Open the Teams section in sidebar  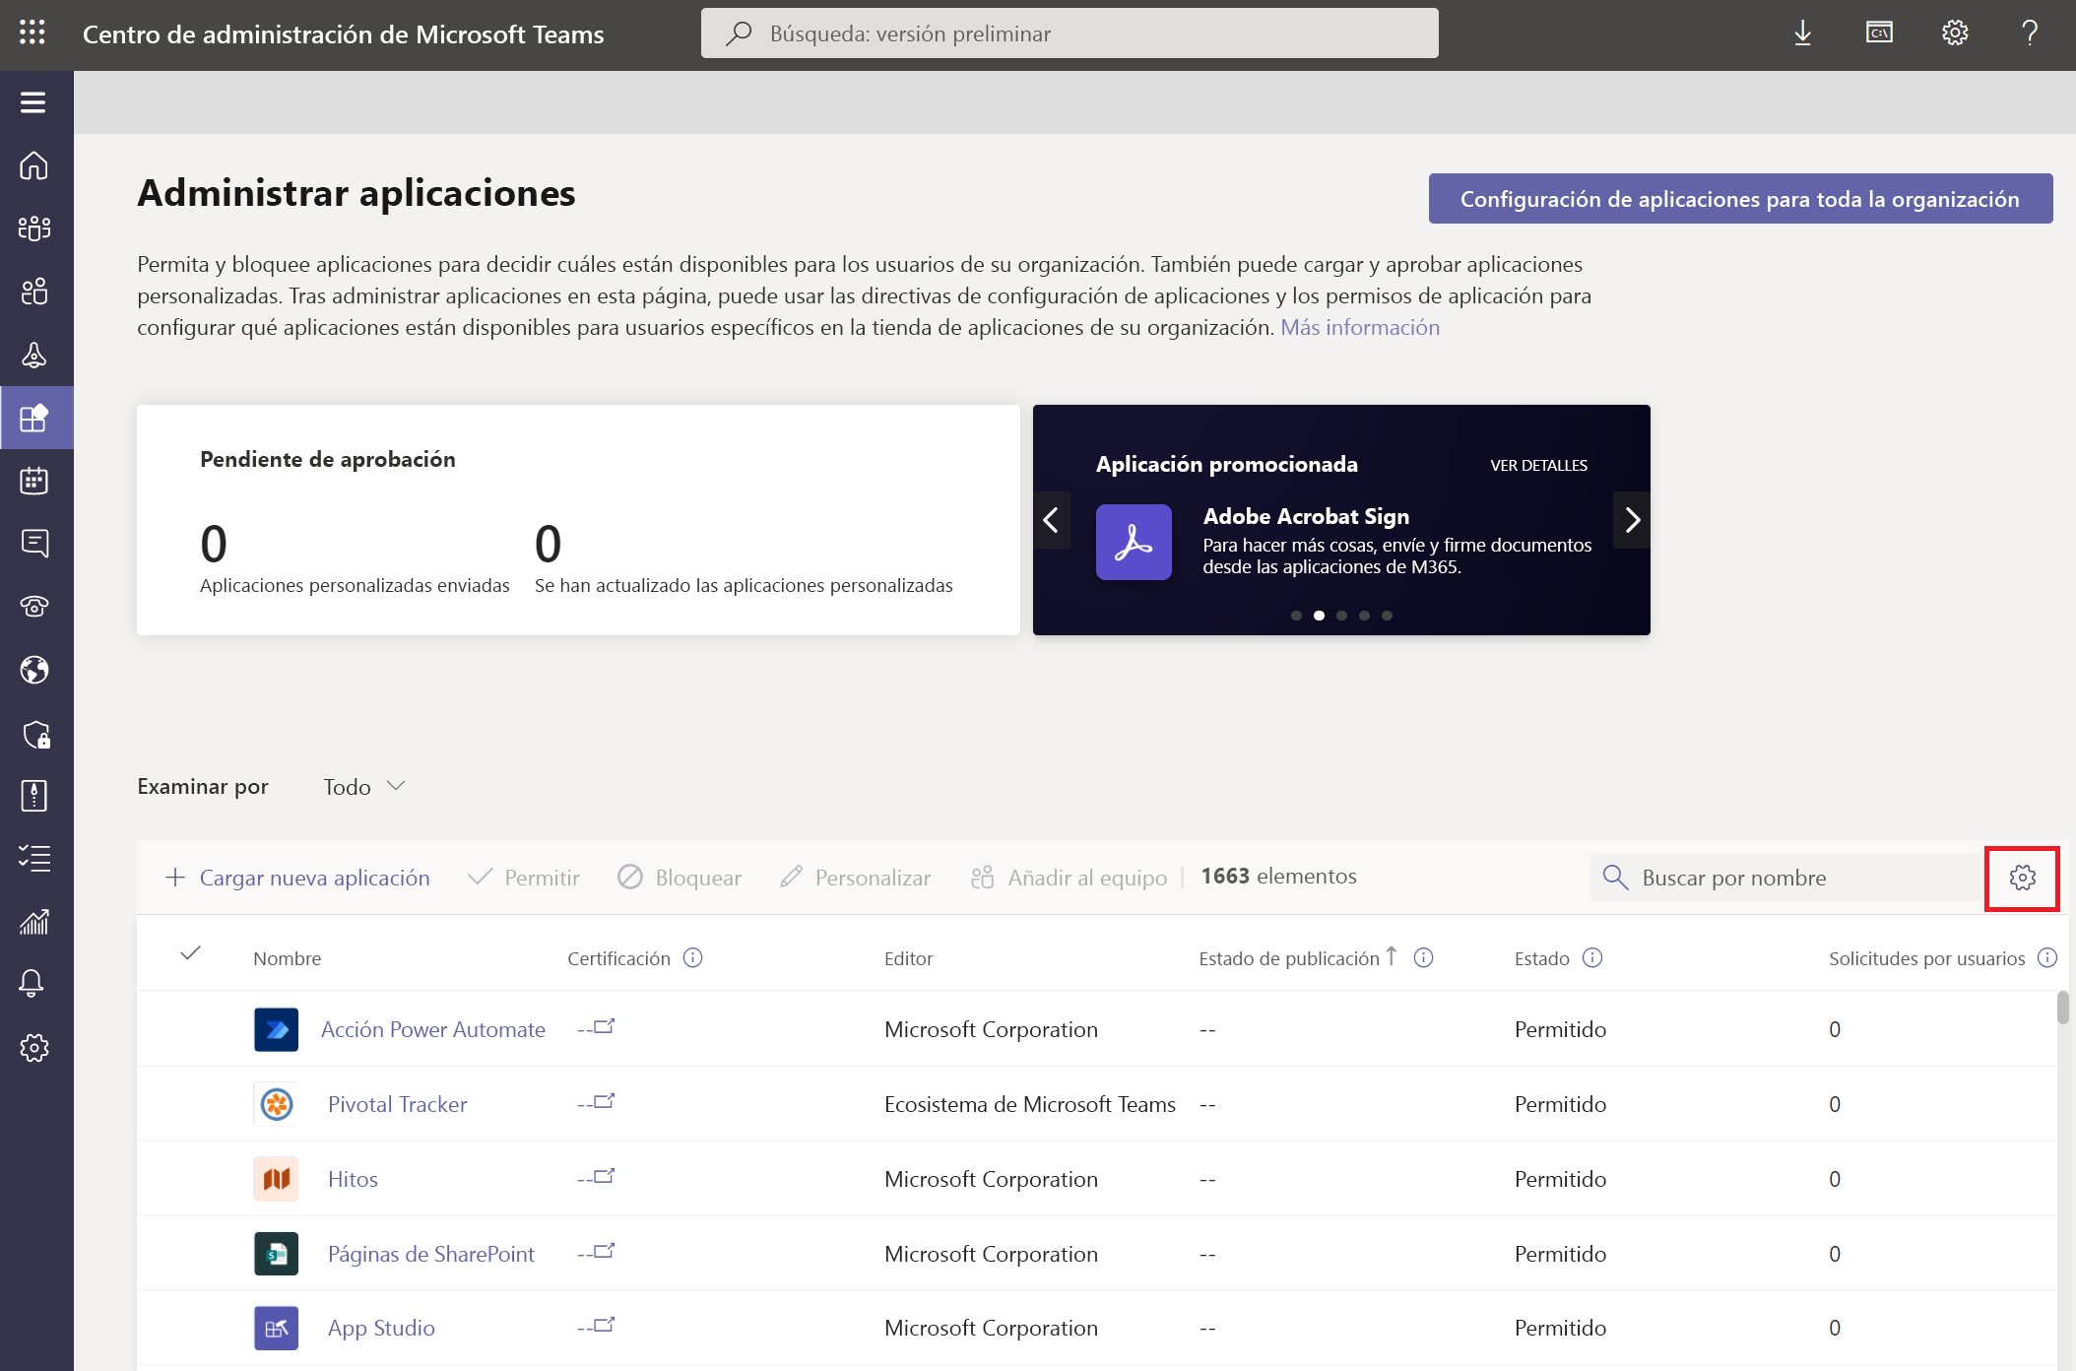point(34,228)
